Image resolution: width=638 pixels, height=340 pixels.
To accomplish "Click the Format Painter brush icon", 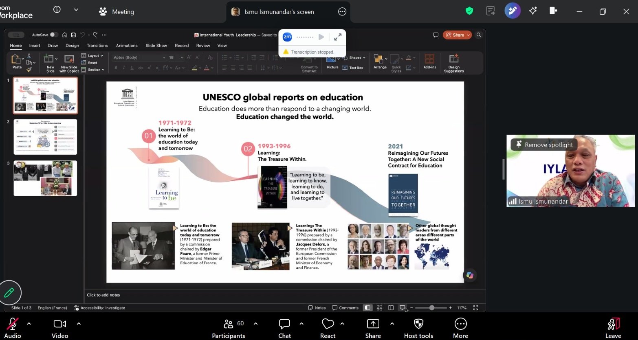I will click(29, 70).
